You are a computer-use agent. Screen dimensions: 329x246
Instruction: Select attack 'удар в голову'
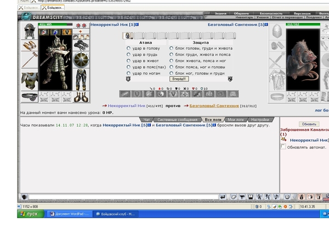128,48
